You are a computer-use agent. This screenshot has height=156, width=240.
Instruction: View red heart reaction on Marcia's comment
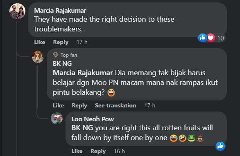click(211, 38)
